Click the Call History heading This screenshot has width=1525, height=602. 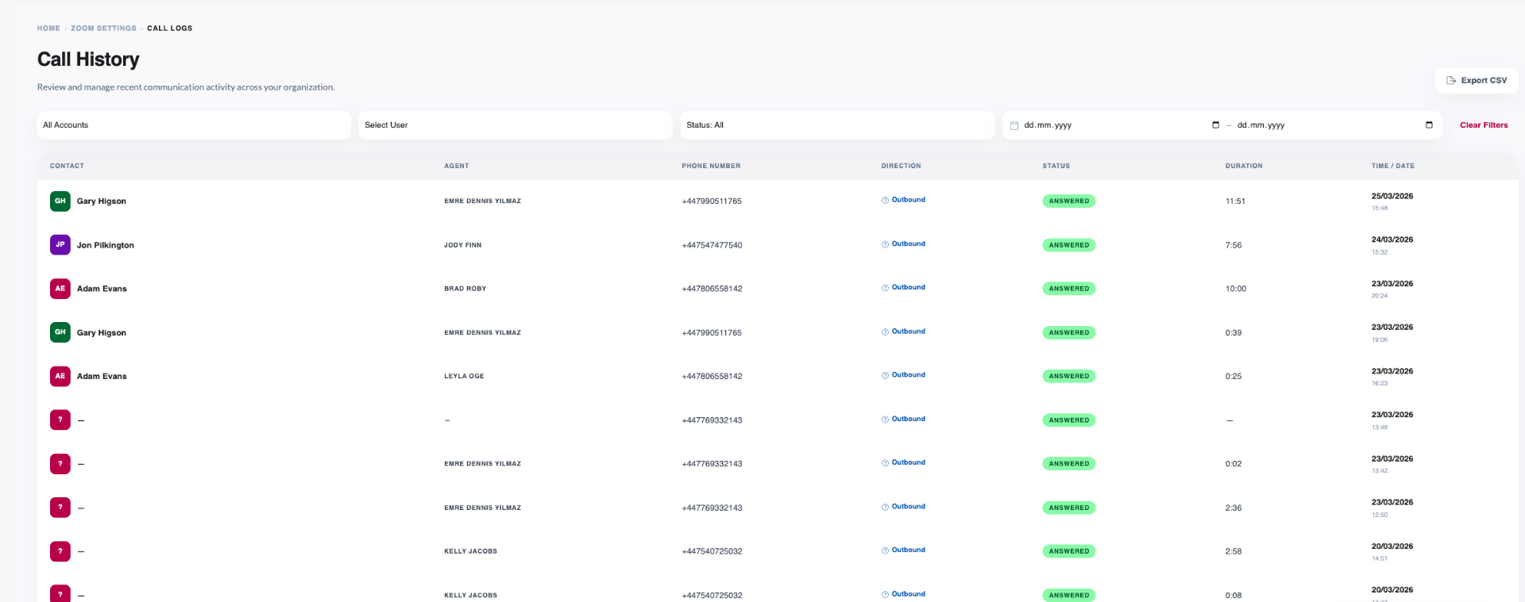[88, 59]
